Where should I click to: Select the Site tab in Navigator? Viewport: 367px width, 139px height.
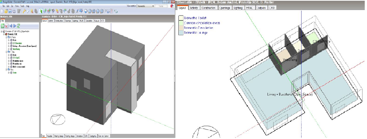coord(3,20)
